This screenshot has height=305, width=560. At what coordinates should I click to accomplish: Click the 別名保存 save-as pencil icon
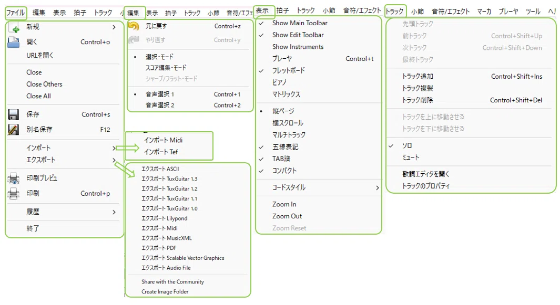[x=14, y=130]
